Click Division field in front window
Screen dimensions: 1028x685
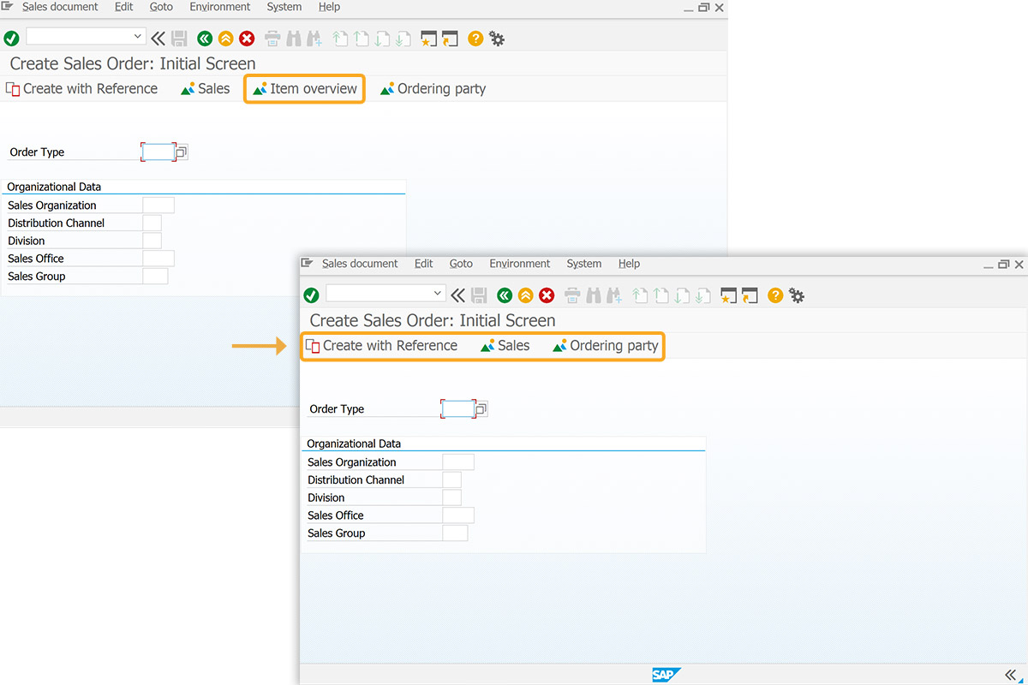452,497
